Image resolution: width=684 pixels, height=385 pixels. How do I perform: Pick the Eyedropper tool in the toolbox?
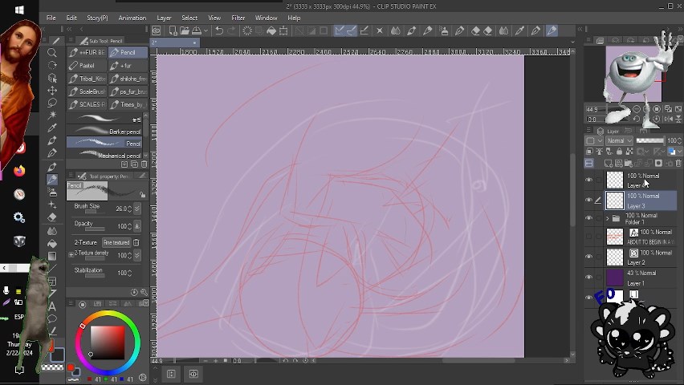[52, 115]
